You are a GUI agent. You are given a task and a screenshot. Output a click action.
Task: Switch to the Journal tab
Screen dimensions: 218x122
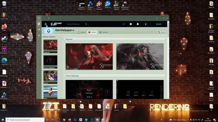coord(104,32)
